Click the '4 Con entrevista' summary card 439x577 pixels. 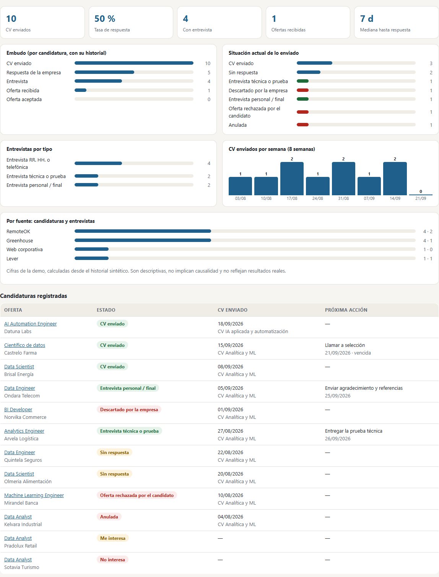point(219,23)
